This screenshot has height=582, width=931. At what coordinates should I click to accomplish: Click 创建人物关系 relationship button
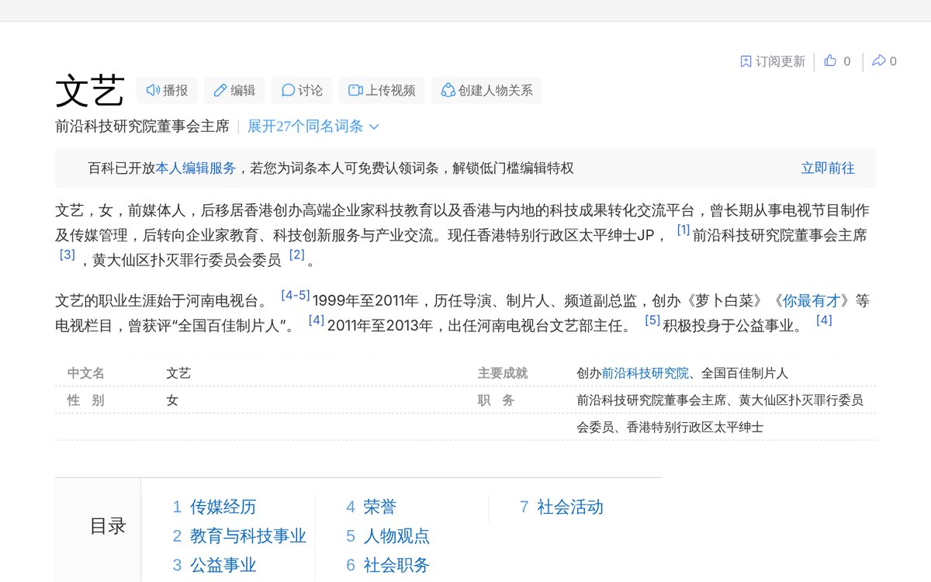tap(486, 91)
